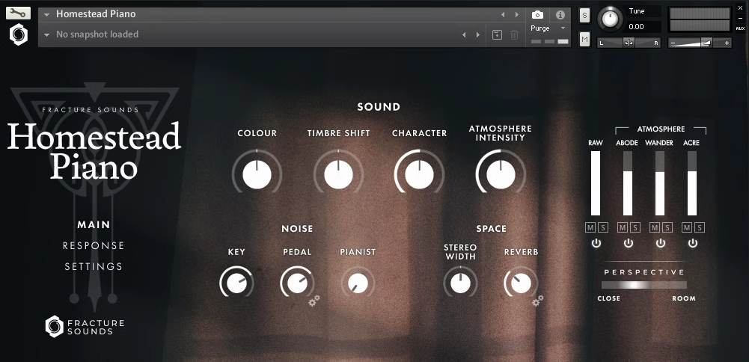This screenshot has width=749, height=362.
Task: Click the TIMBRE SHIFT knob
Action: coord(338,174)
